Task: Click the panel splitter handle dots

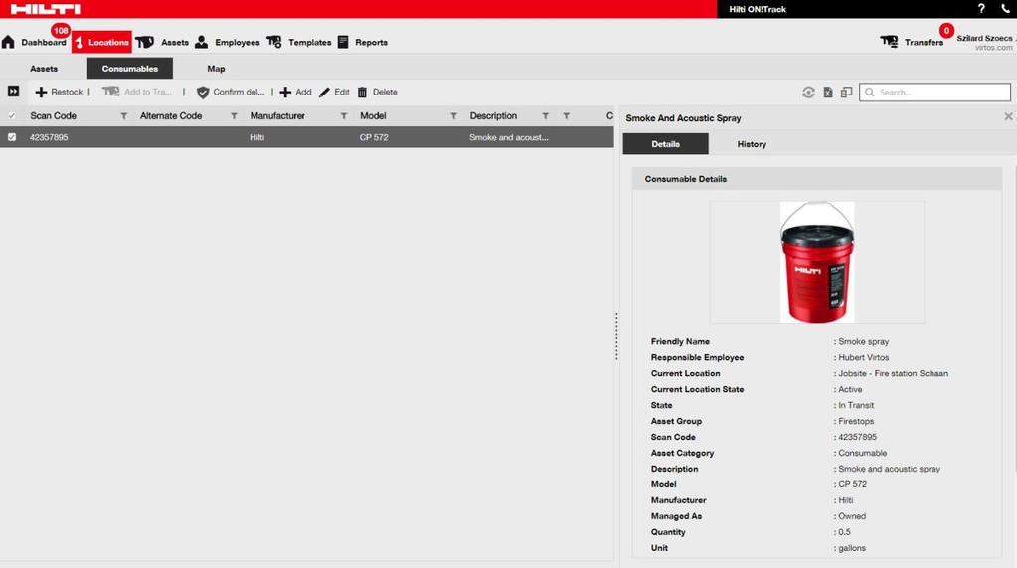Action: pyautogui.click(x=616, y=336)
